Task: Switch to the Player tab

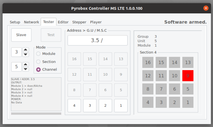Action: coord(96,22)
